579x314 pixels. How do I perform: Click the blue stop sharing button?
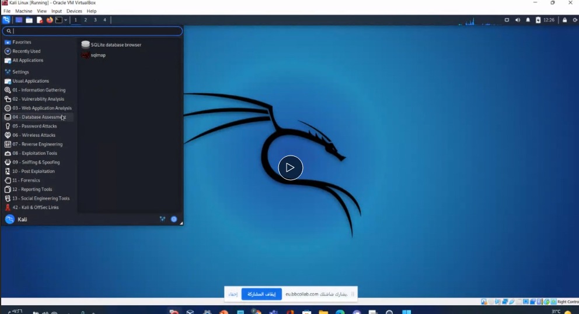261,294
